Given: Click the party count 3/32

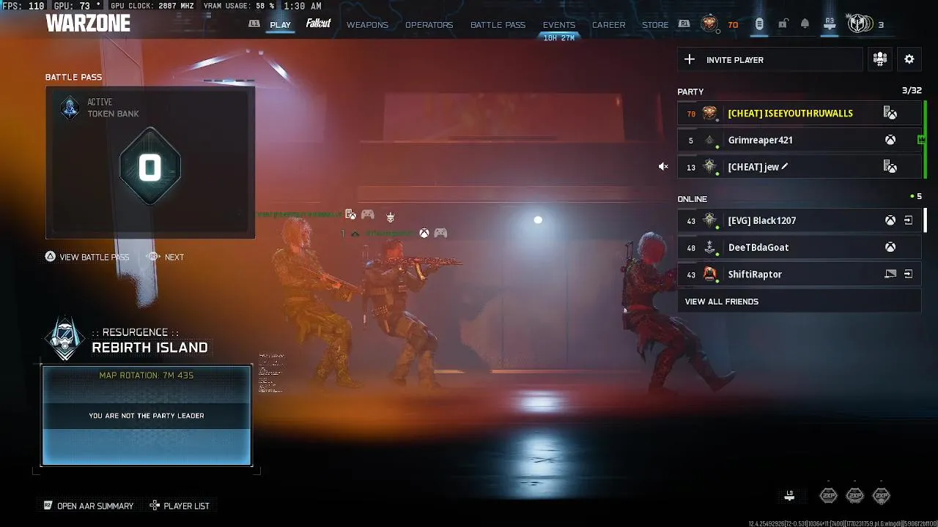Looking at the screenshot, I should click(912, 91).
